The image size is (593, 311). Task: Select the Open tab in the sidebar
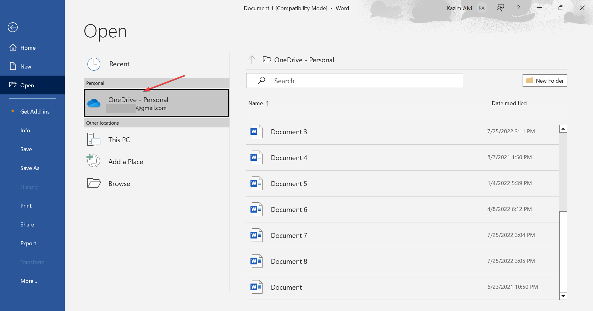(x=32, y=85)
